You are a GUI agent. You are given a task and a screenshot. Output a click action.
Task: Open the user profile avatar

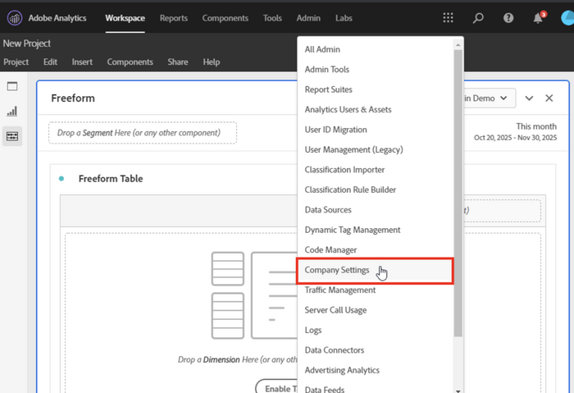[567, 18]
